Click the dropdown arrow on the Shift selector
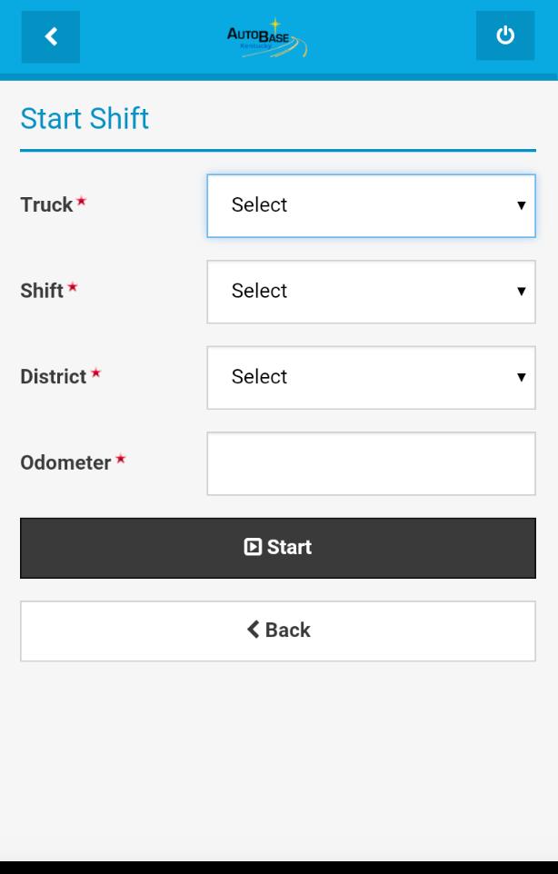This screenshot has width=558, height=874. pyautogui.click(x=522, y=291)
